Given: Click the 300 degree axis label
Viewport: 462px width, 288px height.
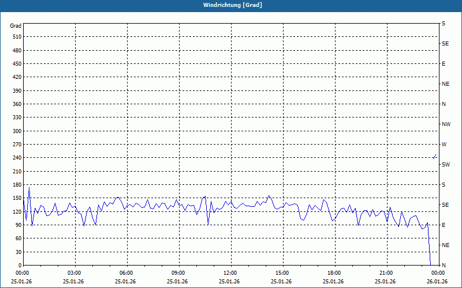Looking at the screenshot, I should click(x=17, y=131).
